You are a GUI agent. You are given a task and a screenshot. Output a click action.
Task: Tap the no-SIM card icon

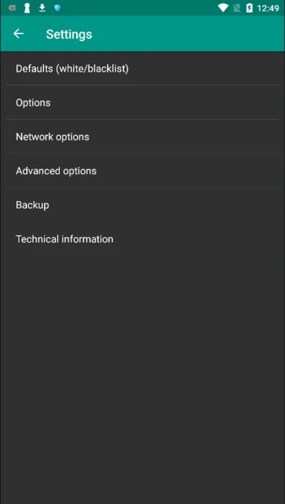(237, 8)
